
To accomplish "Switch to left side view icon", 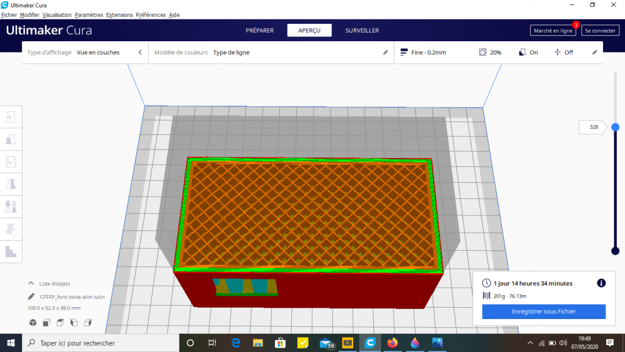I will pyautogui.click(x=74, y=323).
